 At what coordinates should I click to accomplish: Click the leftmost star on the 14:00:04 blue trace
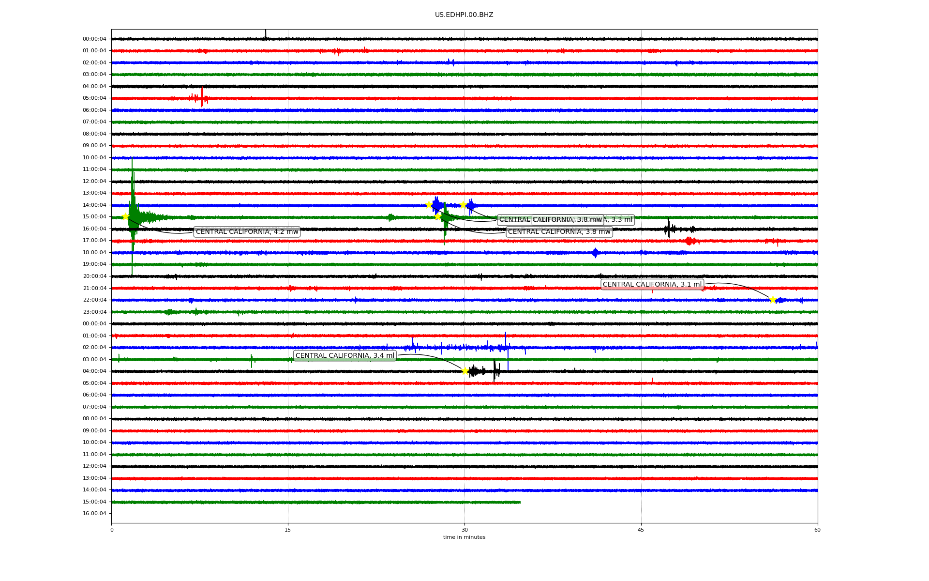point(429,205)
